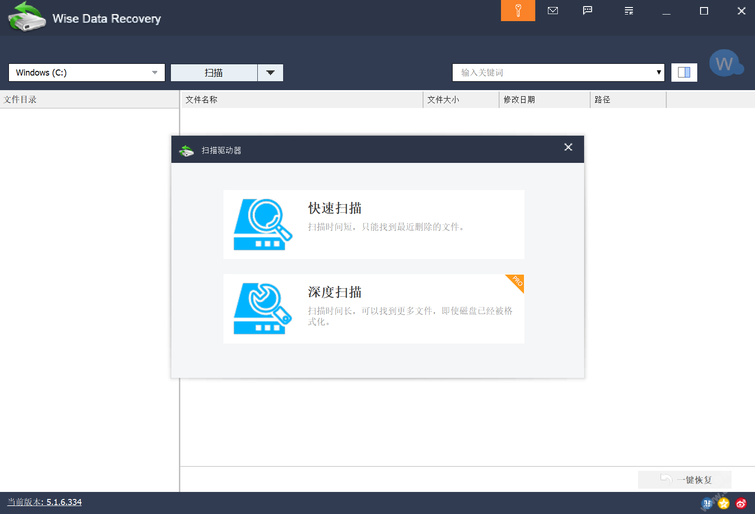Toggle the preview panel layout button
The width and height of the screenshot is (755, 514).
point(684,72)
